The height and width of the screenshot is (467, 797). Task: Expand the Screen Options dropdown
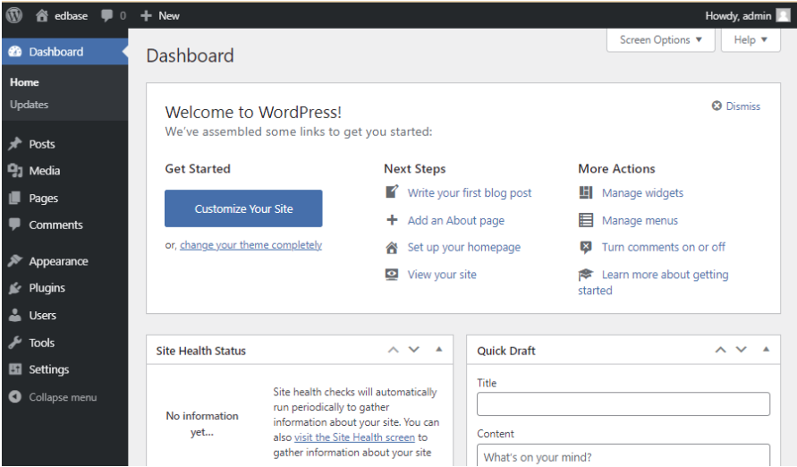(661, 39)
